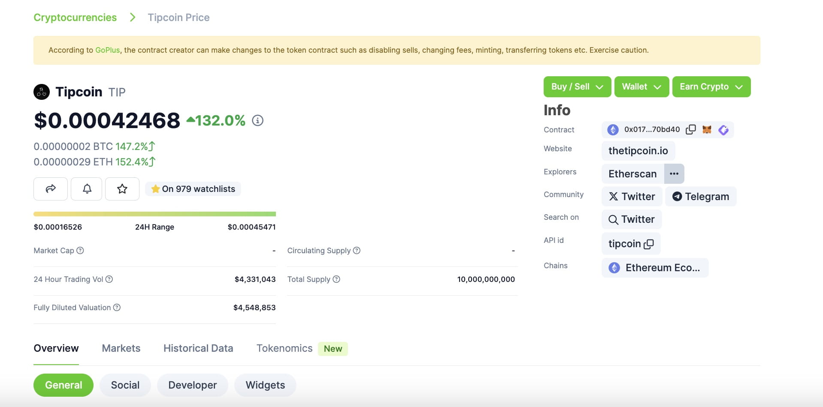
Task: Copy the Tipcoin contract address
Action: pyautogui.click(x=691, y=129)
